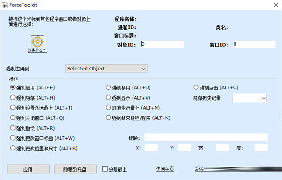This screenshot has height=180, width=282.
Task: Click the X coordinate field
Action: coord(151,148)
